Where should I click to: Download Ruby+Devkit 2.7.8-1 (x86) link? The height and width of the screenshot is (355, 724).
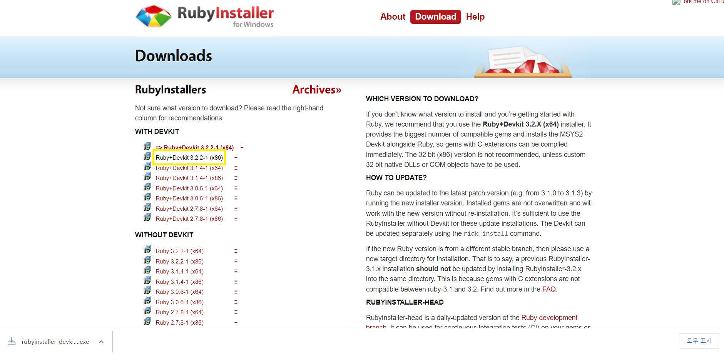point(189,219)
